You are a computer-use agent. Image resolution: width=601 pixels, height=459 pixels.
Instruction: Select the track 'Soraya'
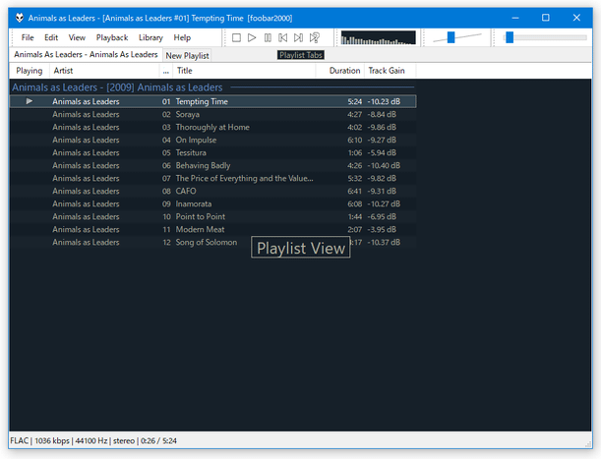coord(212,114)
